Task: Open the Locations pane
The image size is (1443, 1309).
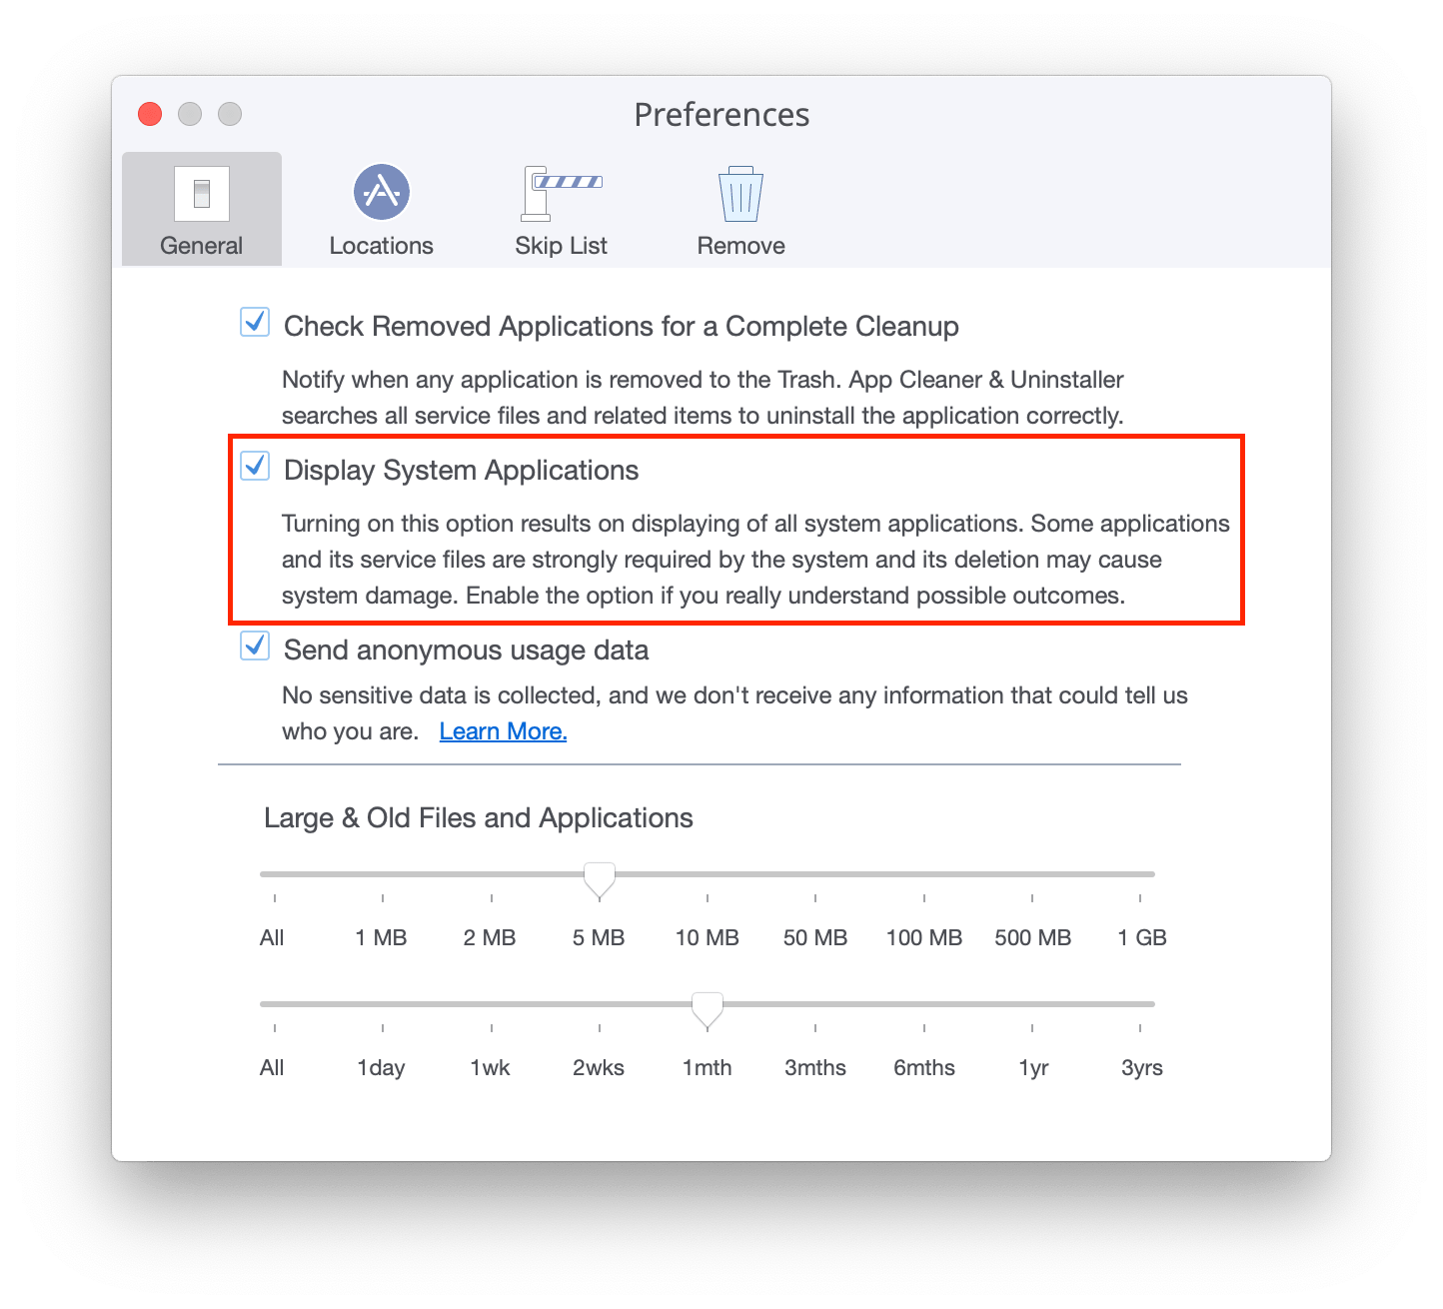Action: pos(381,207)
